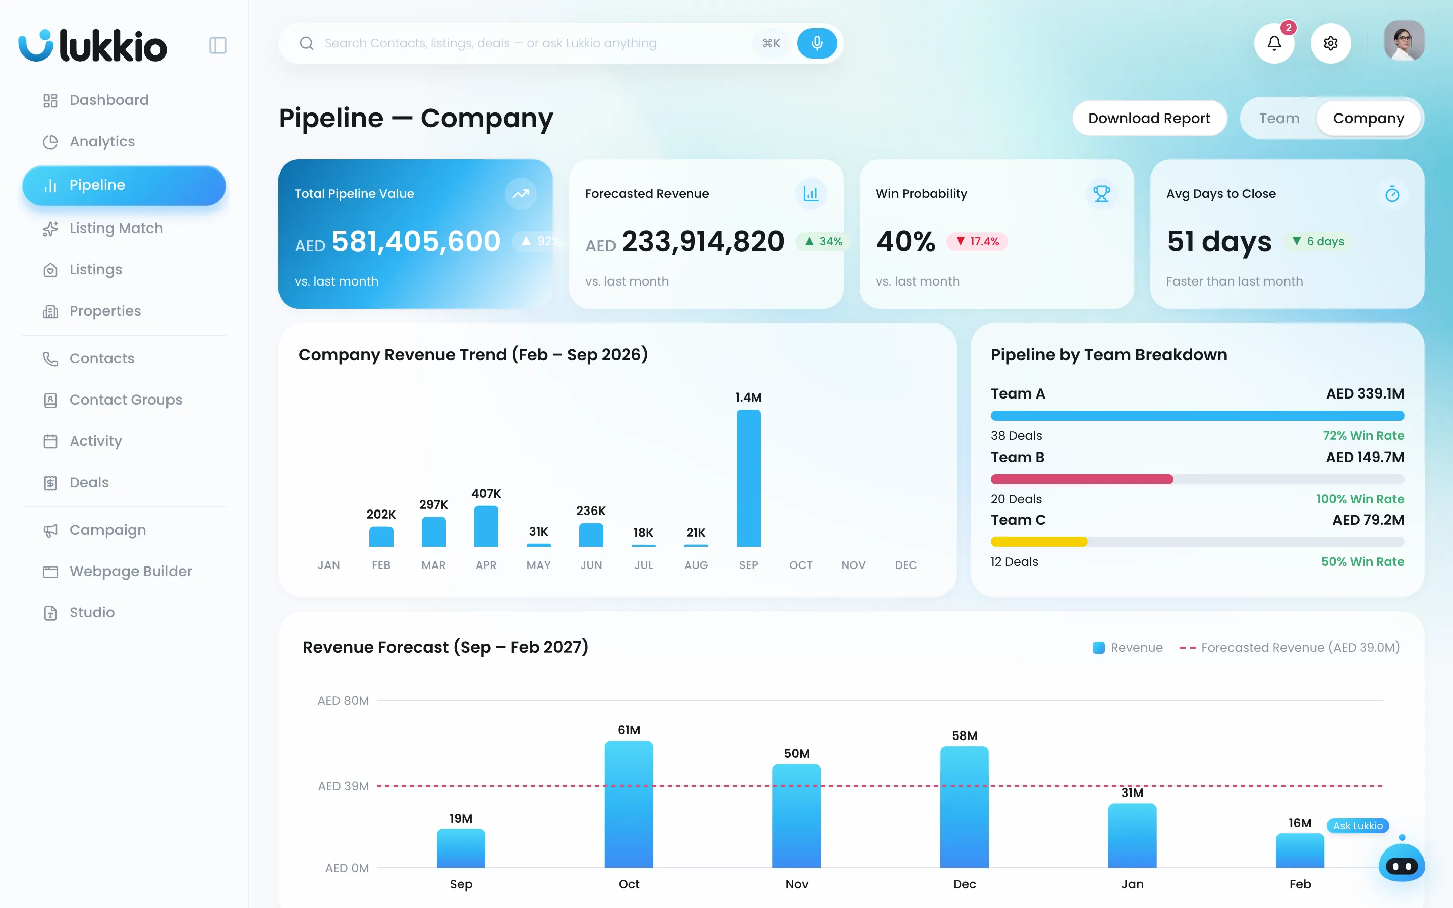Open the user profile avatar
The height and width of the screenshot is (908, 1453).
(x=1404, y=41)
